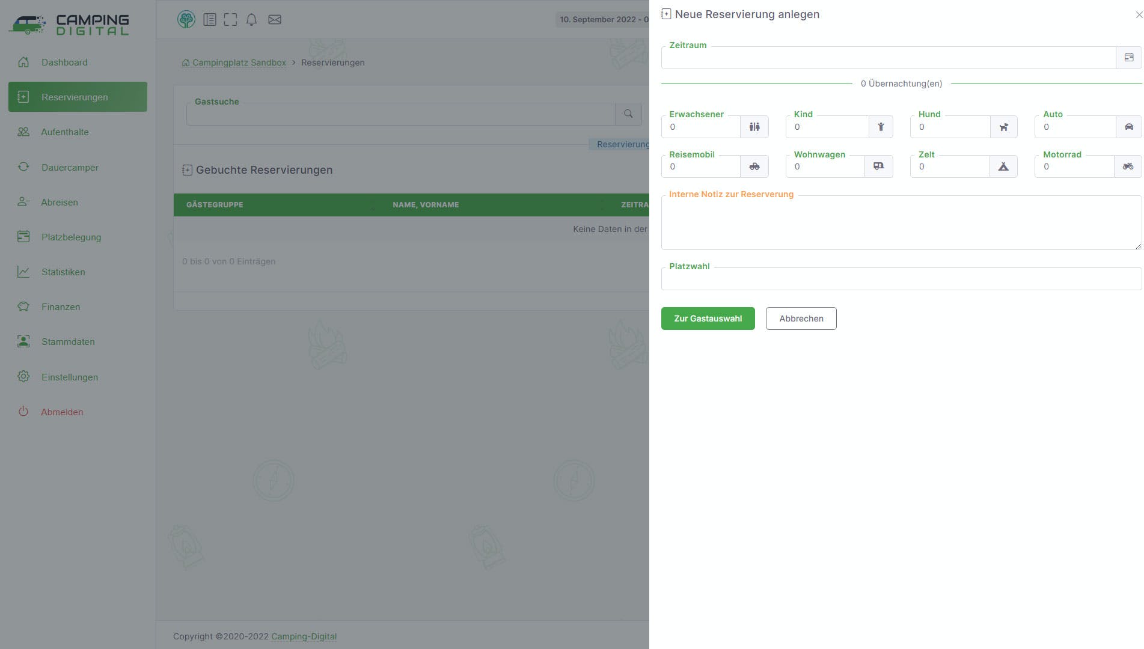
Task: Focus the Zeitraum date range field
Action: point(889,58)
